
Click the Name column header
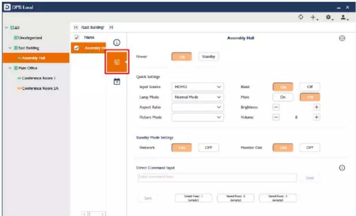[x=89, y=37]
